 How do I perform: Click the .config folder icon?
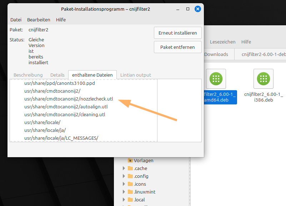tap(130, 176)
